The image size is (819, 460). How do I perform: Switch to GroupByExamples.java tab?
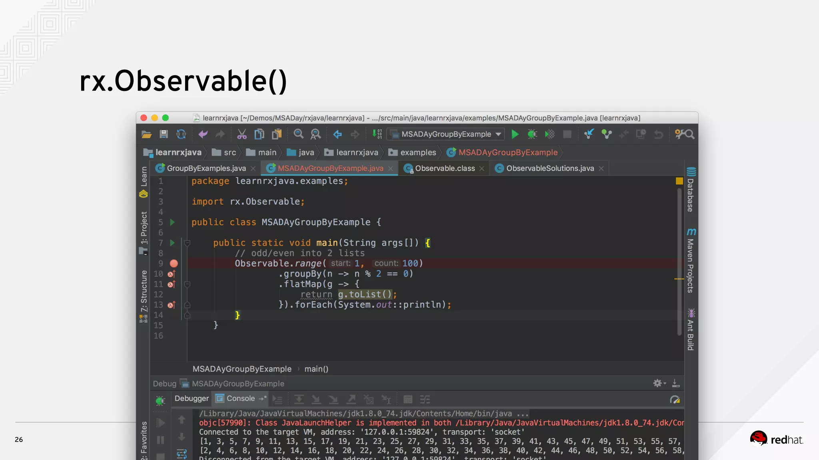coord(206,169)
